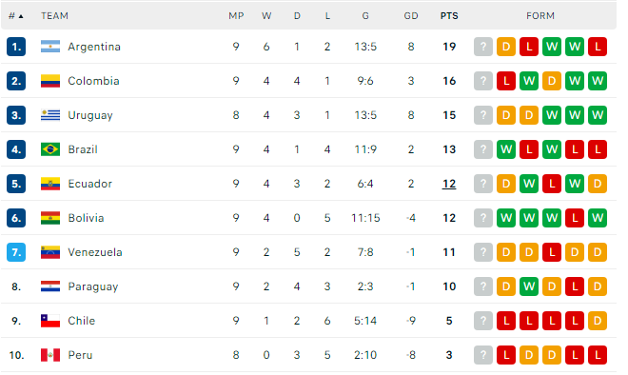Image resolution: width=628 pixels, height=375 pixels.
Task: Open the Colombia team link
Action: (x=93, y=81)
